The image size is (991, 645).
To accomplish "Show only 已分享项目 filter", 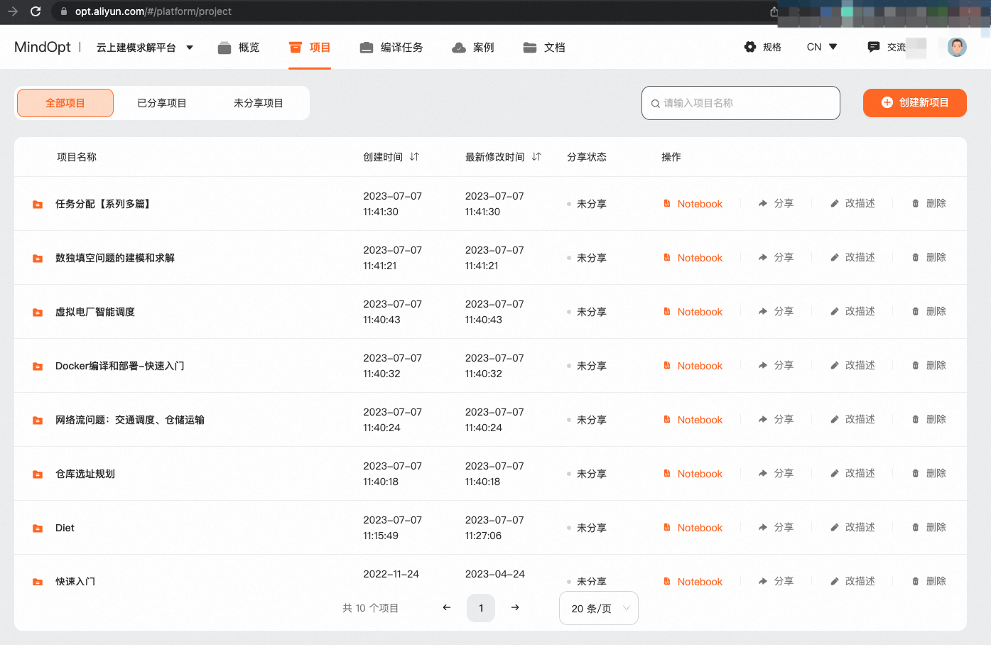I will click(162, 103).
